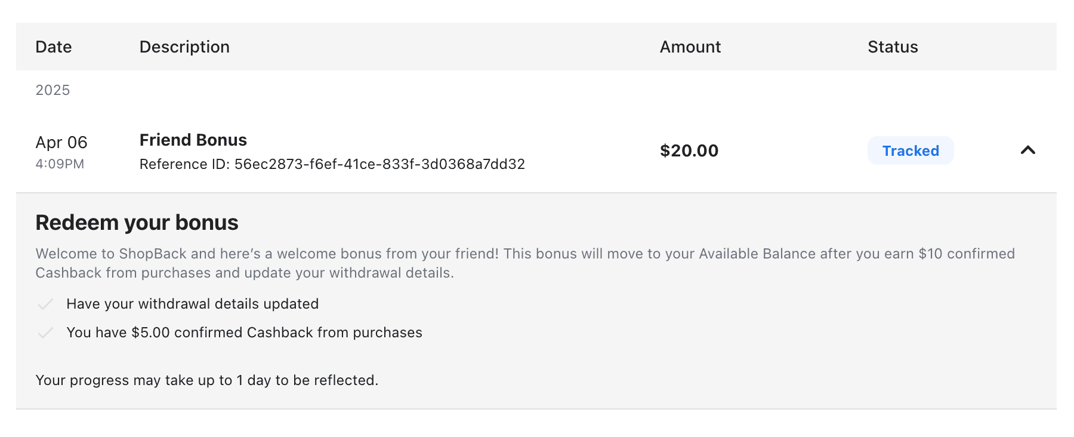Click the 4:09PM timestamp
This screenshot has height=437, width=1074.
(x=60, y=164)
